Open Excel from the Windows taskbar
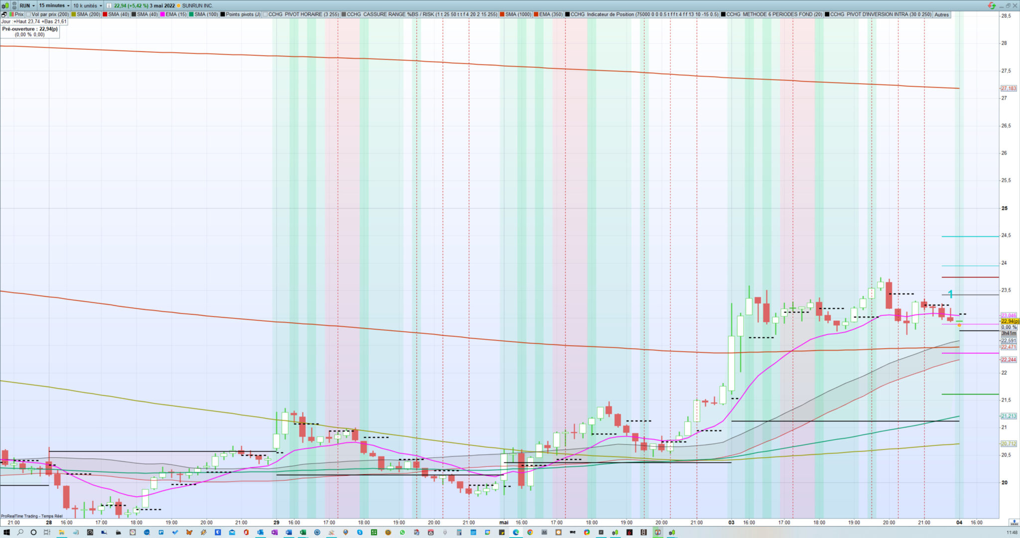 303,533
